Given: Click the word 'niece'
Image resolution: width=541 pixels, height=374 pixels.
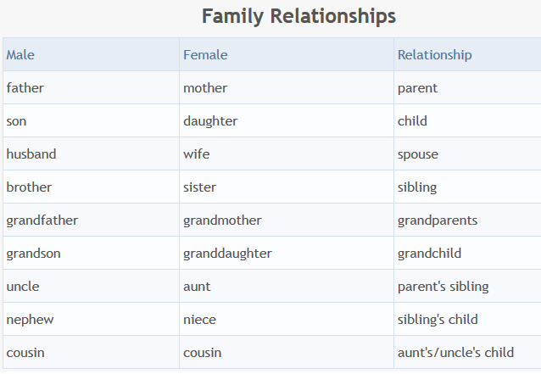Looking at the screenshot, I should [199, 320].
